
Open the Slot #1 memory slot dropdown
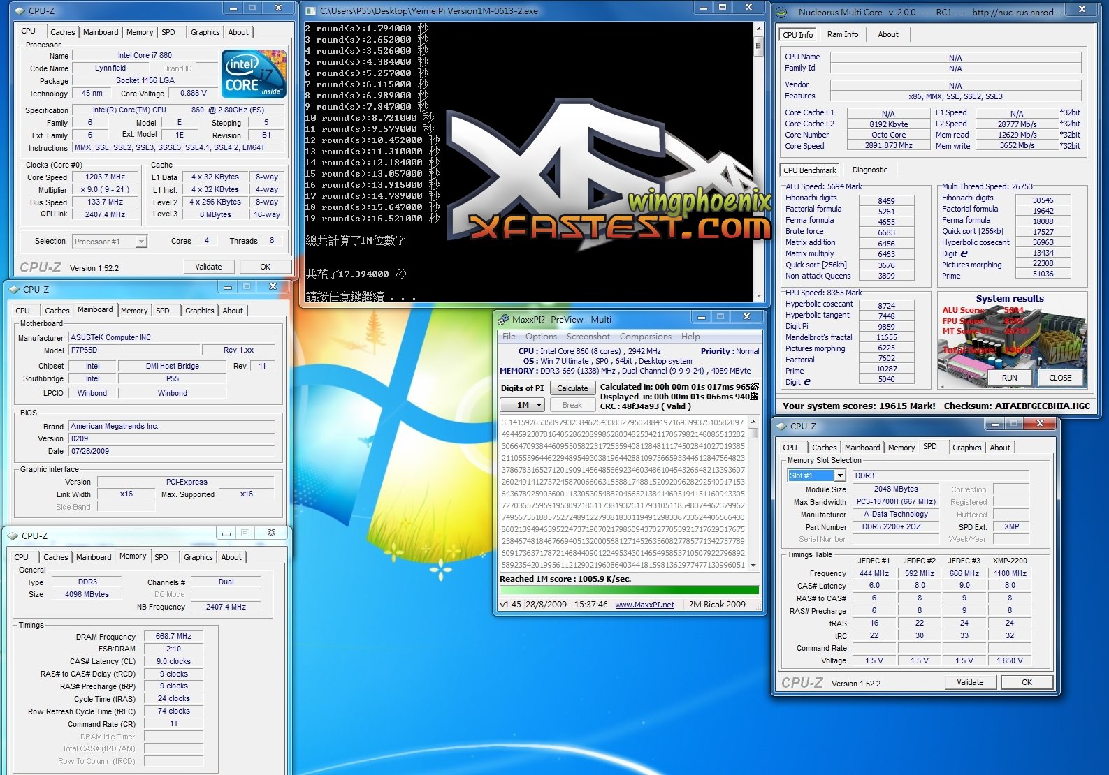point(839,475)
